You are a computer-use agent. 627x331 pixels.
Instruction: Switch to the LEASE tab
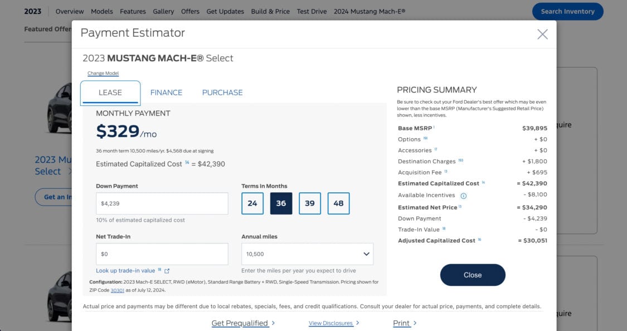(x=110, y=93)
